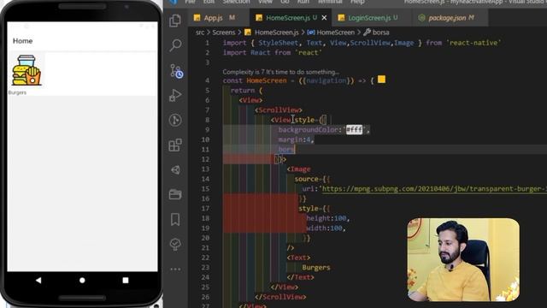The width and height of the screenshot is (547, 308).
Task: Open the checkmark tree icon view
Action: pyautogui.click(x=175, y=244)
